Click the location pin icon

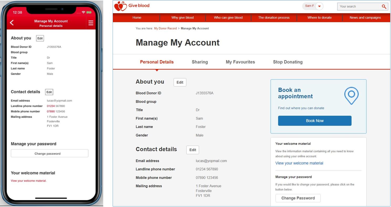pyautogui.click(x=351, y=96)
